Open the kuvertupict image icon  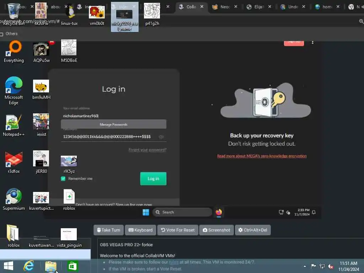point(41,201)
